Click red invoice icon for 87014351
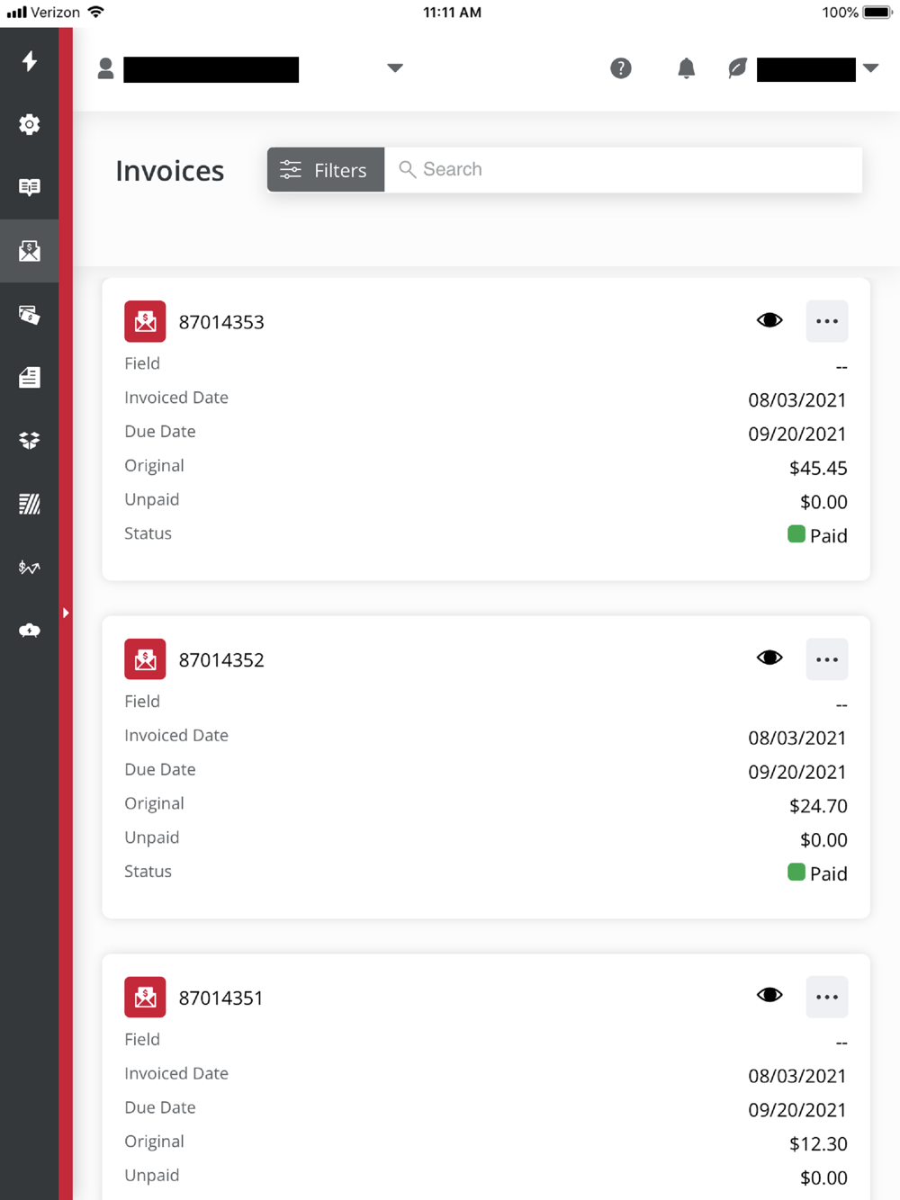This screenshot has height=1200, width=900. pyautogui.click(x=145, y=997)
